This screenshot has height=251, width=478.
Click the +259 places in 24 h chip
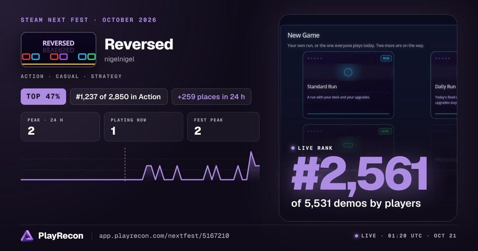[x=212, y=96]
